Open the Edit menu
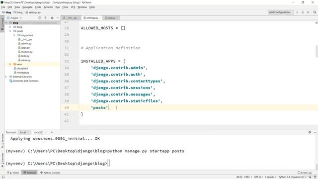Image resolution: width=318 pixels, height=179 pixels. tap(9, 7)
